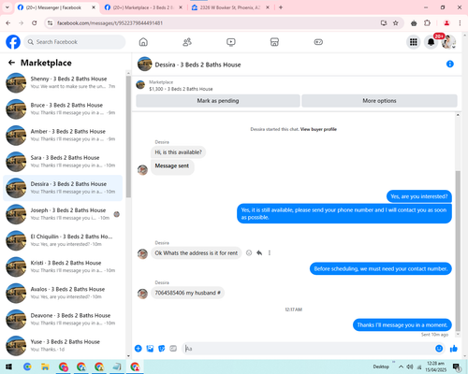Click the chat messages scrollbar
Image resolution: width=468 pixels, height=374 pixels.
click(x=458, y=251)
